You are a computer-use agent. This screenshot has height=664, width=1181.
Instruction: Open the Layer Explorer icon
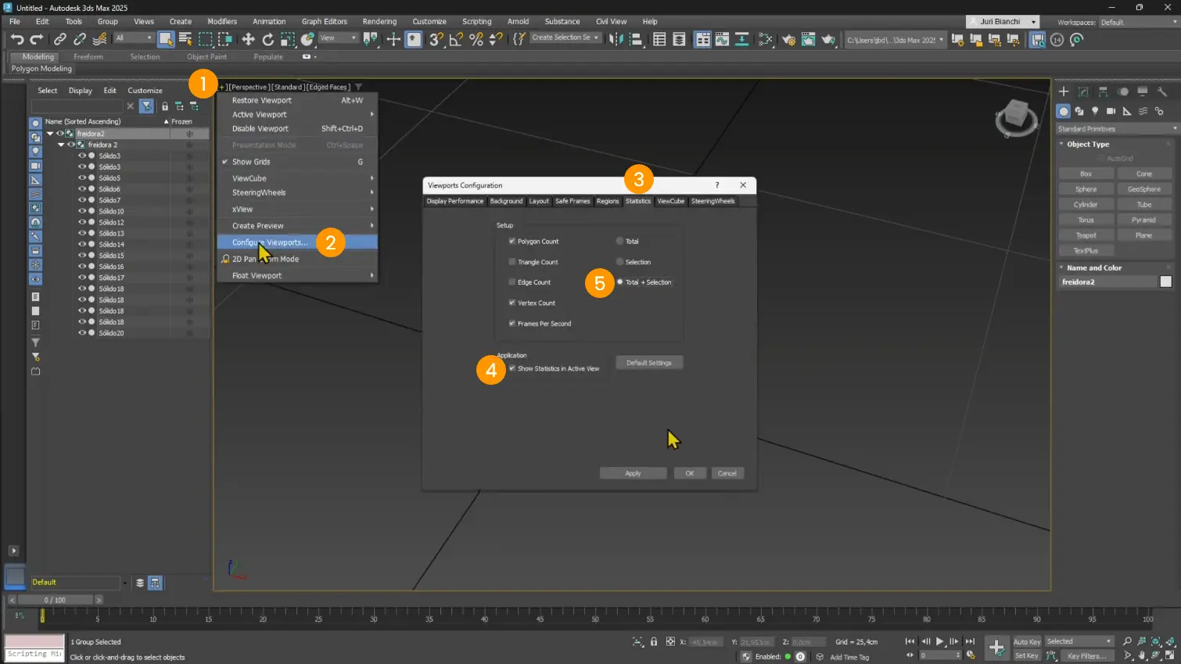[679, 38]
